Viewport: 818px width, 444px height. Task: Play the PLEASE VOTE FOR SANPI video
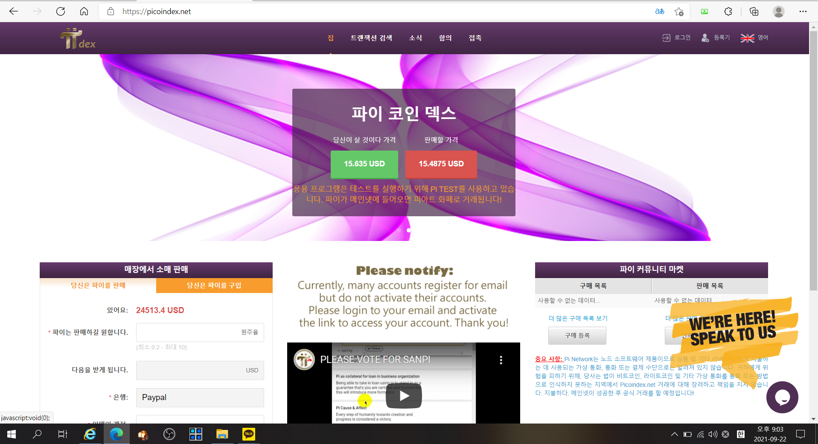point(404,396)
